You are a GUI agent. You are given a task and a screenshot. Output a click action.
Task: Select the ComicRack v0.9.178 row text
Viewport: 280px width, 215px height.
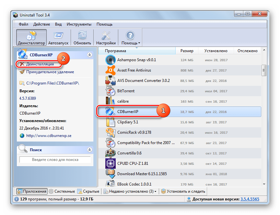click(x=134, y=132)
